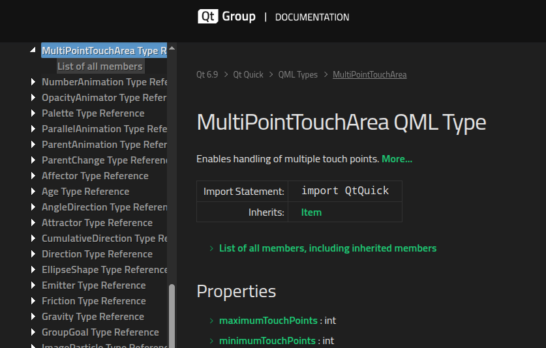Open Gravity Type Reference entry
Screen dimensions: 546x348
coord(93,317)
